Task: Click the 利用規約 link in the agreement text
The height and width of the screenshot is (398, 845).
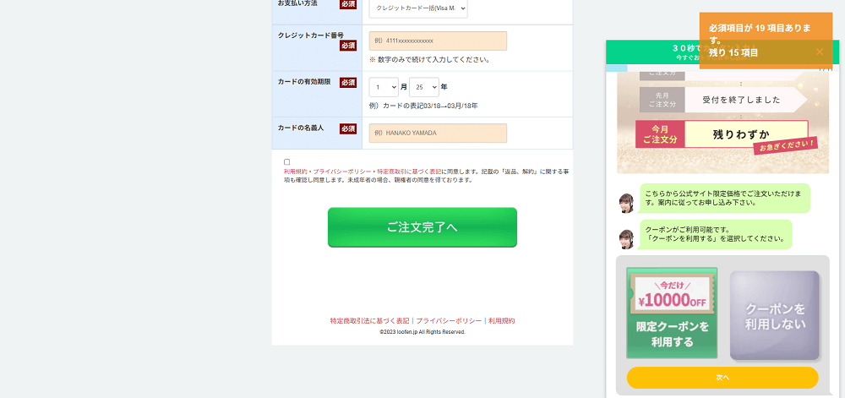Action: [297, 172]
